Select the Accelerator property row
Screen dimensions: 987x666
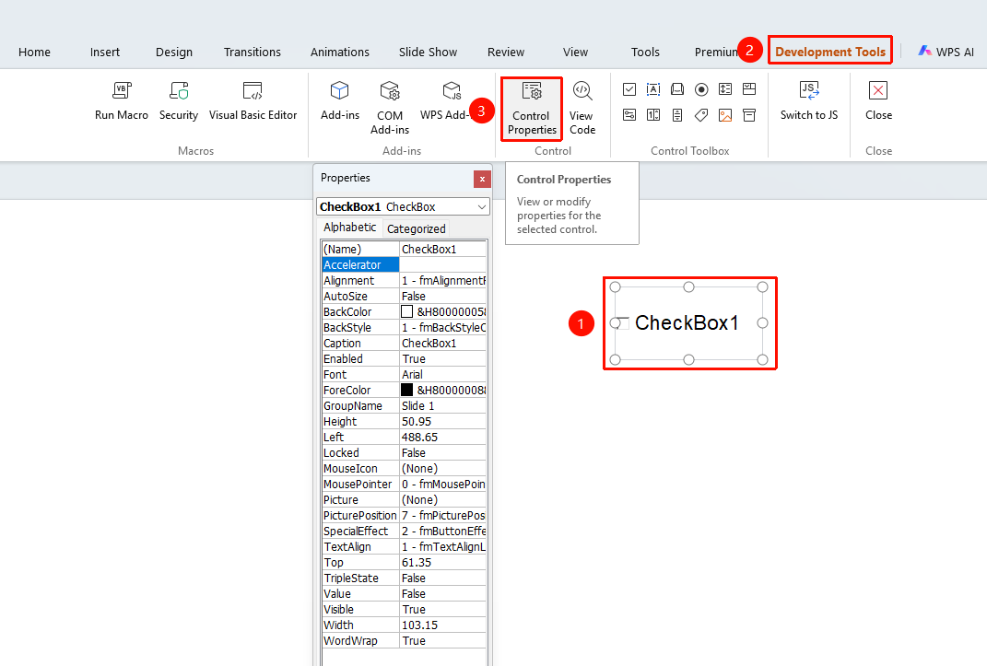405,264
